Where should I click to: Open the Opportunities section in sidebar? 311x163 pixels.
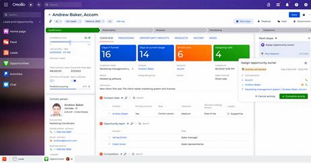pyautogui.click(x=16, y=63)
